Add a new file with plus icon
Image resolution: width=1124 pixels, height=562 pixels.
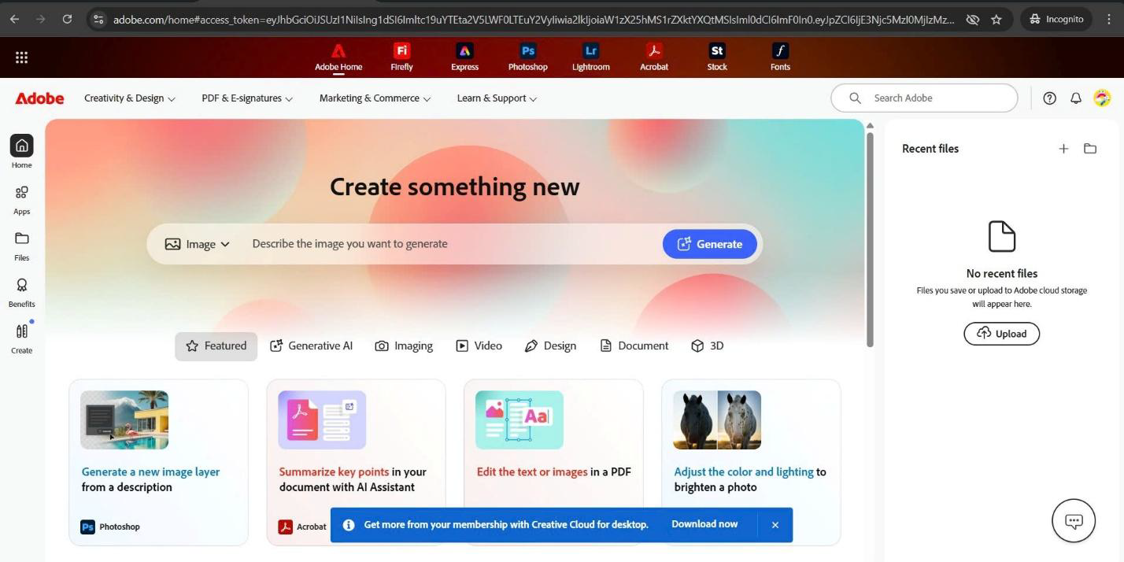click(1063, 149)
